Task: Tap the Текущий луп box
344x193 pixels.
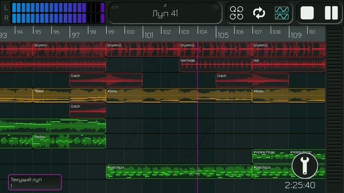Action: coord(35,182)
